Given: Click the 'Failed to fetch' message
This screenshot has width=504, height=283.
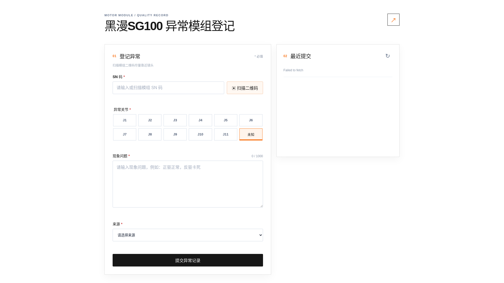Looking at the screenshot, I should point(293,70).
